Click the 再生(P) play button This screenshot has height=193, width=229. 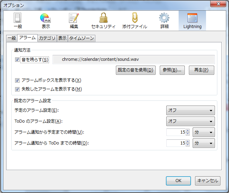coord(202,70)
